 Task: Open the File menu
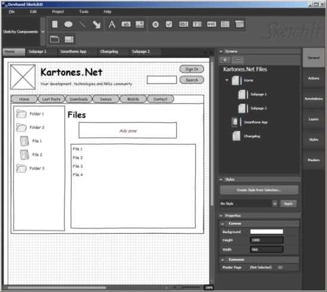pyautogui.click(x=12, y=12)
